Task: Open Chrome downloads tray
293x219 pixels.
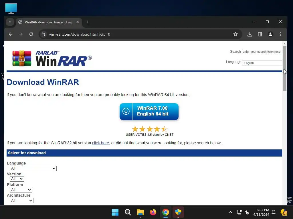Action: point(250,34)
